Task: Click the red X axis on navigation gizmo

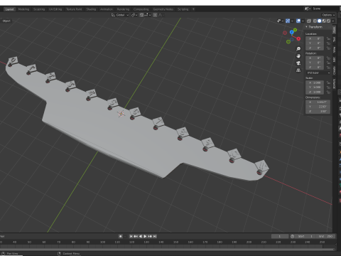Action: (x=298, y=38)
